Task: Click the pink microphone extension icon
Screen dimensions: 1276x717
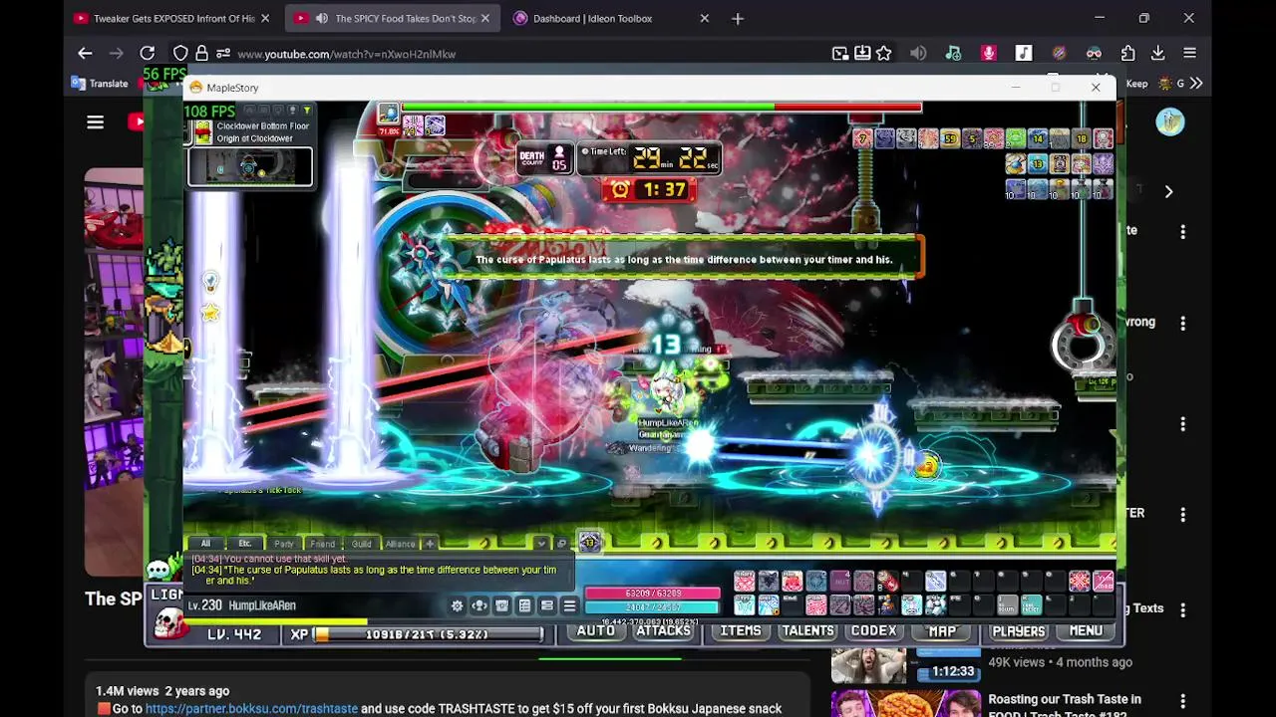Action: (989, 54)
